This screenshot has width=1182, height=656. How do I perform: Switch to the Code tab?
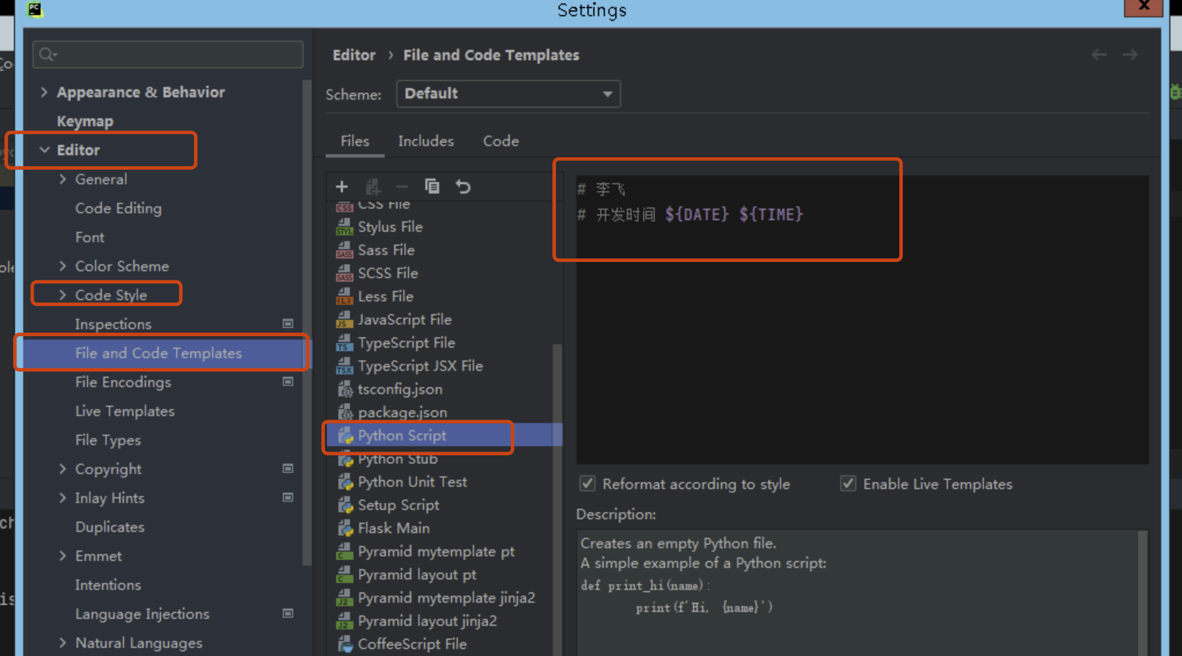501,141
